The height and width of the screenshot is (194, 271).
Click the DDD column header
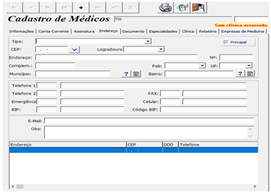(170, 145)
